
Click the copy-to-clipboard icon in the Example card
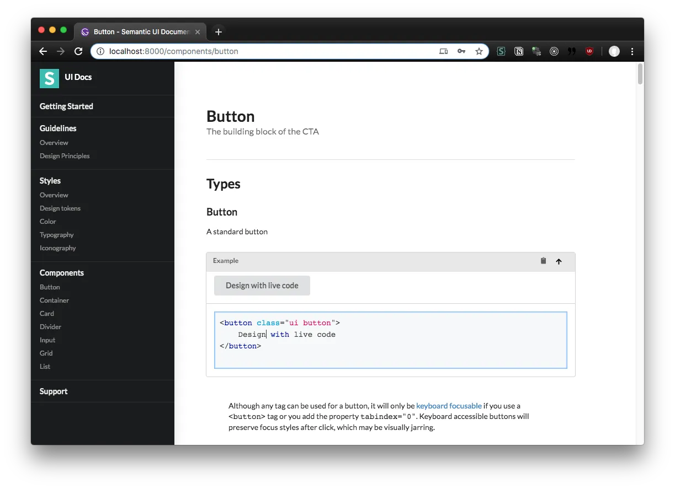point(543,261)
